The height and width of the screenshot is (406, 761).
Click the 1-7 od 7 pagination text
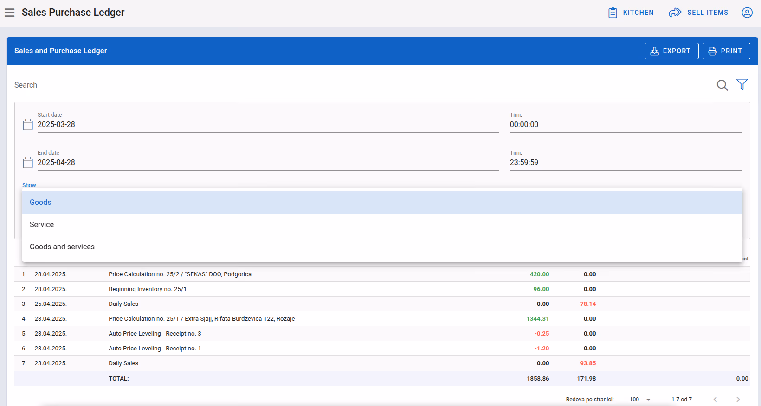(x=682, y=400)
